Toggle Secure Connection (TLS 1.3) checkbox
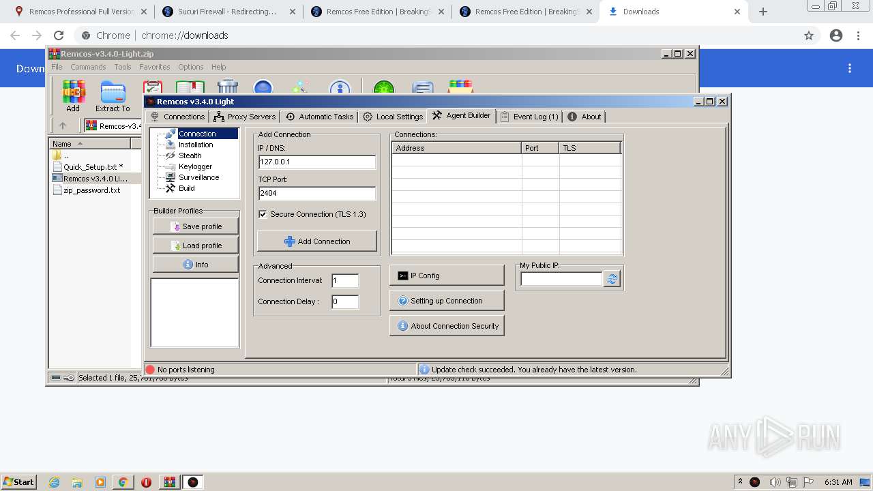The height and width of the screenshot is (491, 873). pos(263,214)
